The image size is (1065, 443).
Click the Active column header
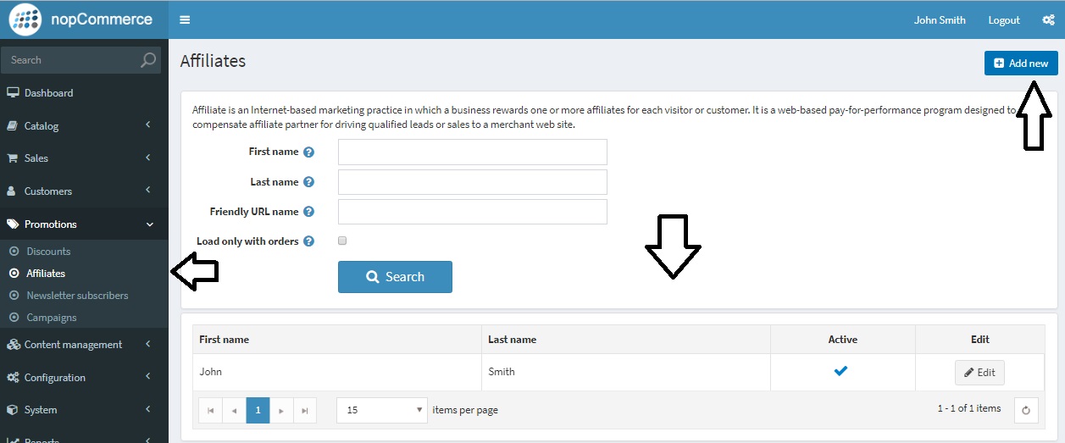843,340
